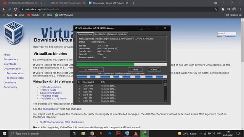This screenshot has width=244, height=137.
Task: Open the Login link
Action: click(x=220, y=37)
